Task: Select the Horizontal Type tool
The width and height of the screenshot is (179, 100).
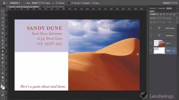Action: click(x=3, y=66)
